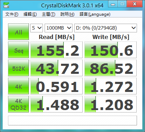Start the 512K random test

coord(18,68)
